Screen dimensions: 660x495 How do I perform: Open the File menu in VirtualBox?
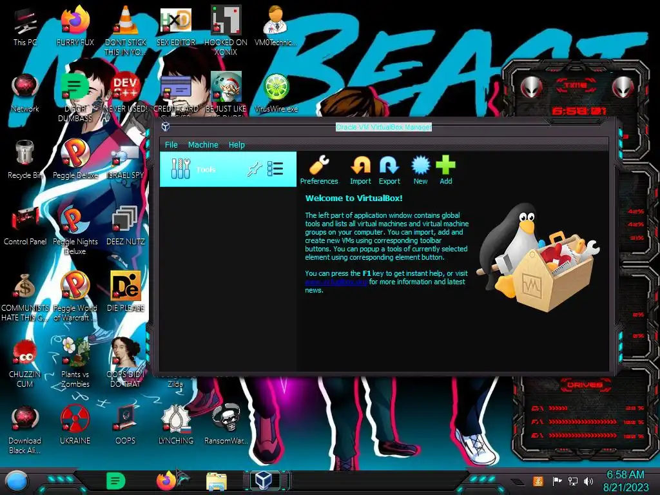point(171,145)
